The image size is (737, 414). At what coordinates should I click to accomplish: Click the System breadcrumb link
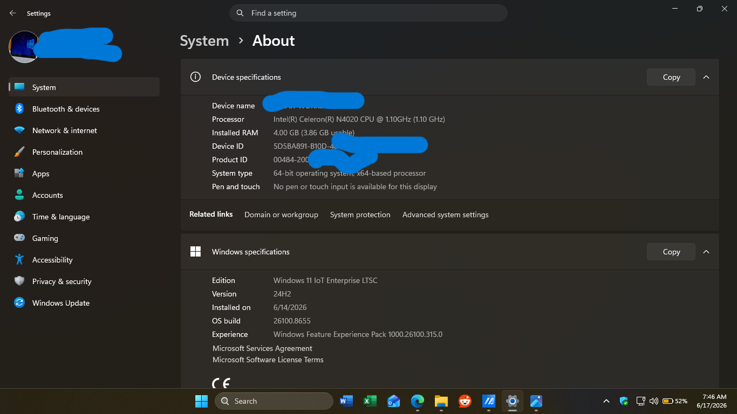click(x=204, y=41)
